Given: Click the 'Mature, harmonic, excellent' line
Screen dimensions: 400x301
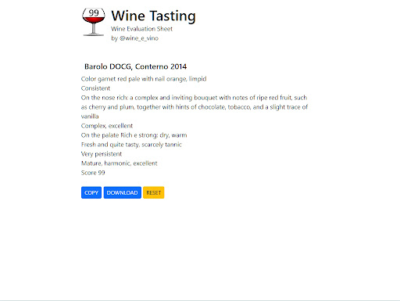Looking at the screenshot, I should (x=120, y=163).
